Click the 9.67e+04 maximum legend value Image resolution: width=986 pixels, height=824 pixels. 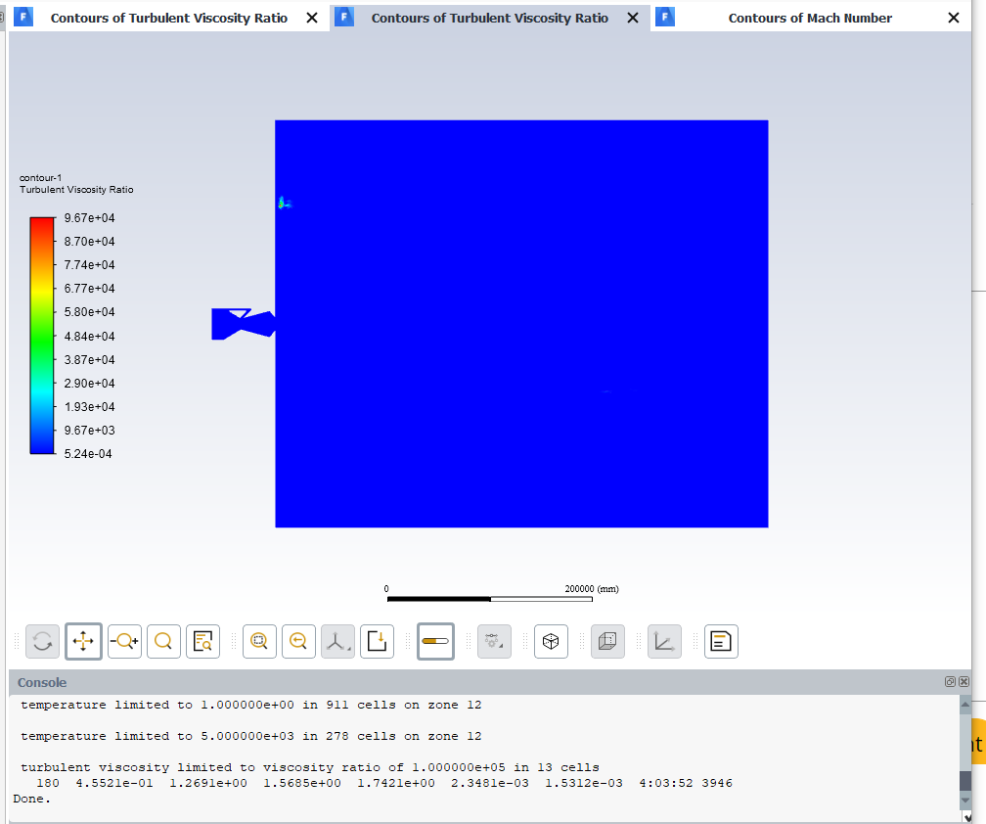(89, 218)
